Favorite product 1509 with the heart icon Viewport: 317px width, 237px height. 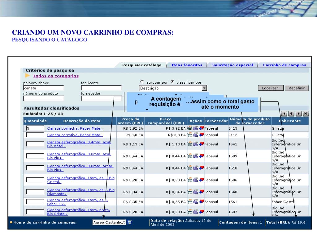click(202, 156)
